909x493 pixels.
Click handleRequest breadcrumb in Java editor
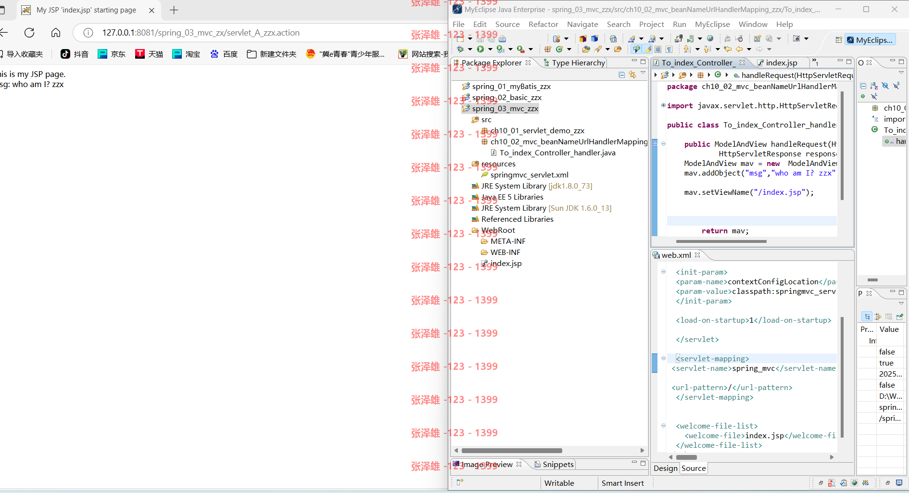tap(794, 75)
